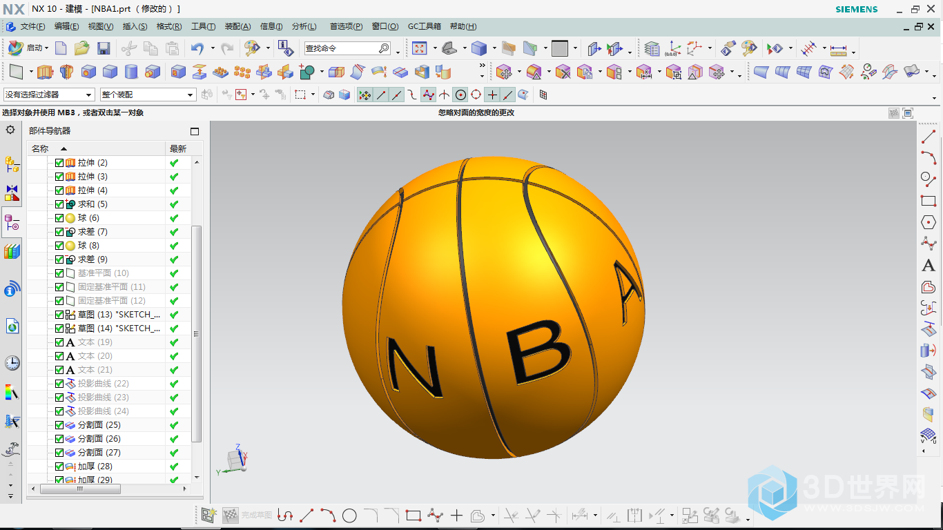Open the 文件(F) menu
943x530 pixels.
(x=32, y=26)
